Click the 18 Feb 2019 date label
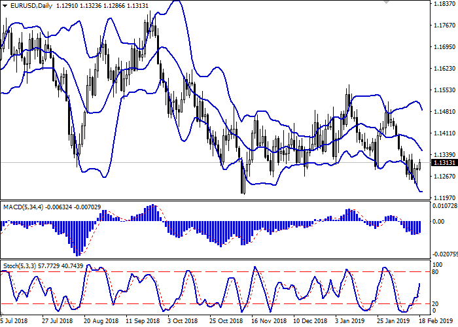 click(432, 322)
